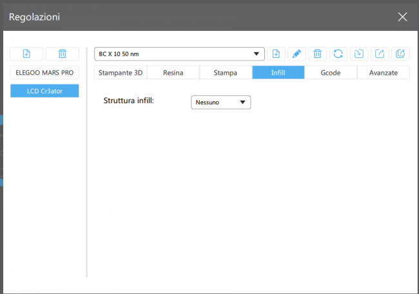This screenshot has height=294, width=419.
Task: Click the pencil icon to edit profile
Action: point(297,54)
